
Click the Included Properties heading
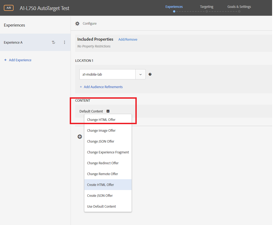click(x=95, y=39)
